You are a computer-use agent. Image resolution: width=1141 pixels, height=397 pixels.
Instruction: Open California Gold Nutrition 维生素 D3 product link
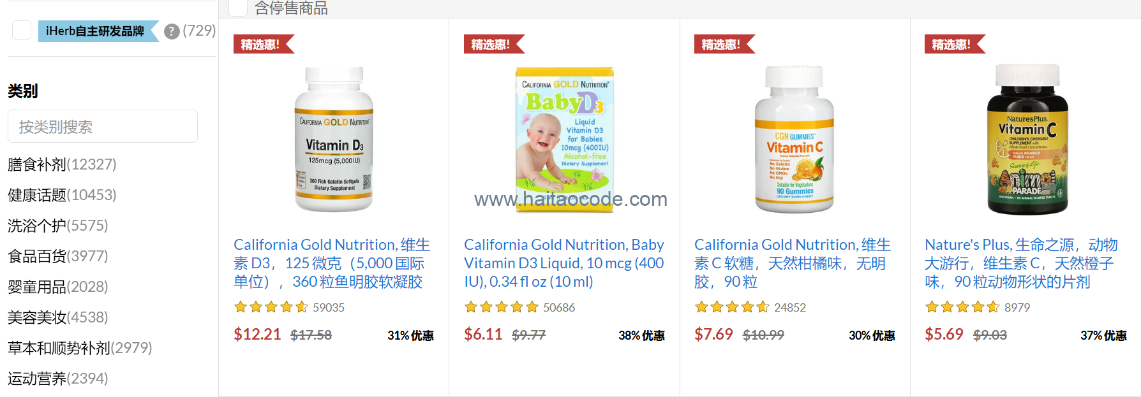pyautogui.click(x=332, y=263)
